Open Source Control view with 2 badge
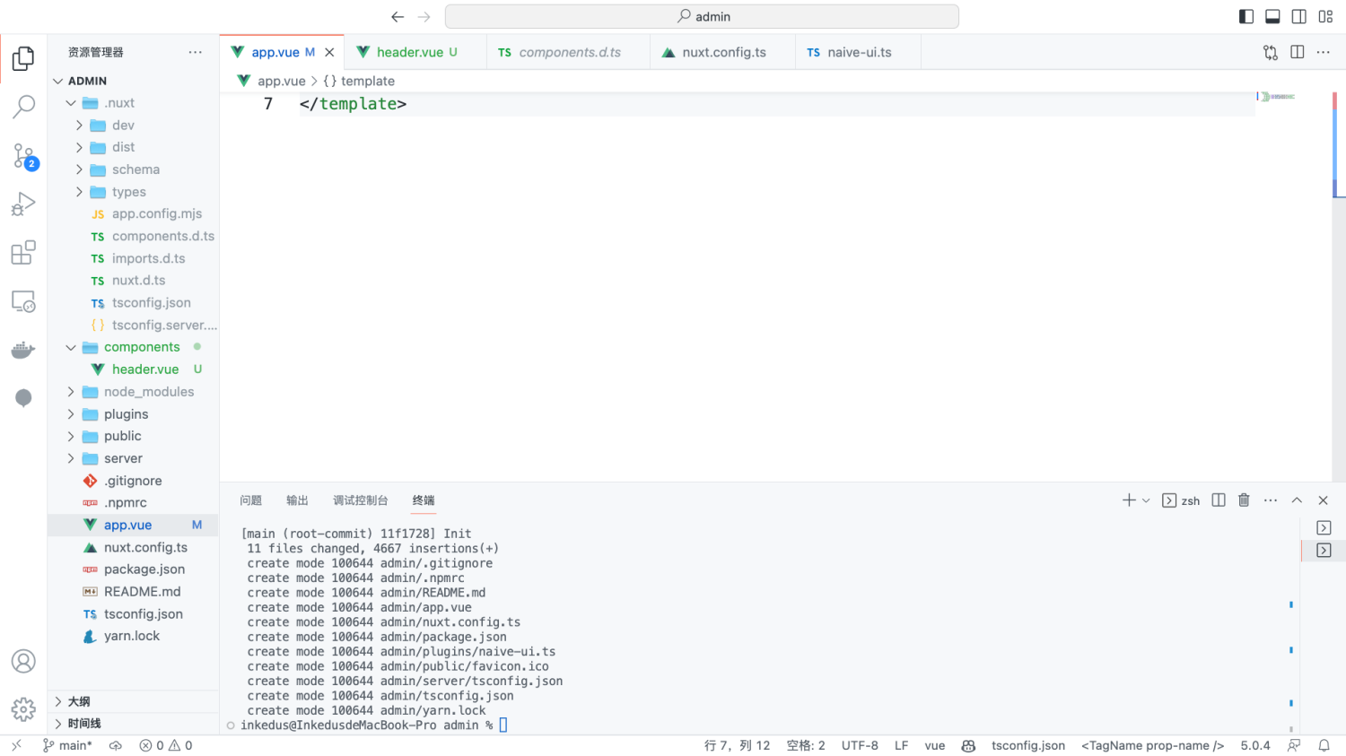Screen dimensions: 1346x756 pos(23,156)
